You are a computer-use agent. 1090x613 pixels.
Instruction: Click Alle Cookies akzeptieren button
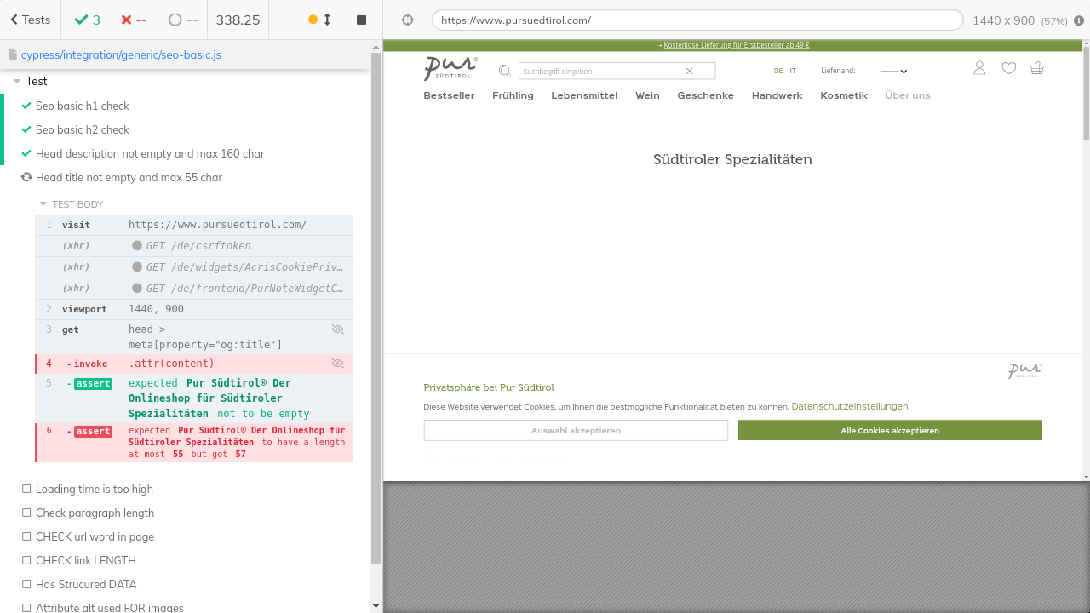890,430
